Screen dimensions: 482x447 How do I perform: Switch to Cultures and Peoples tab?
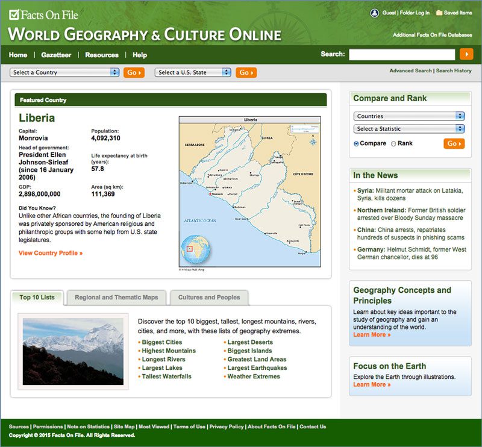click(x=209, y=298)
